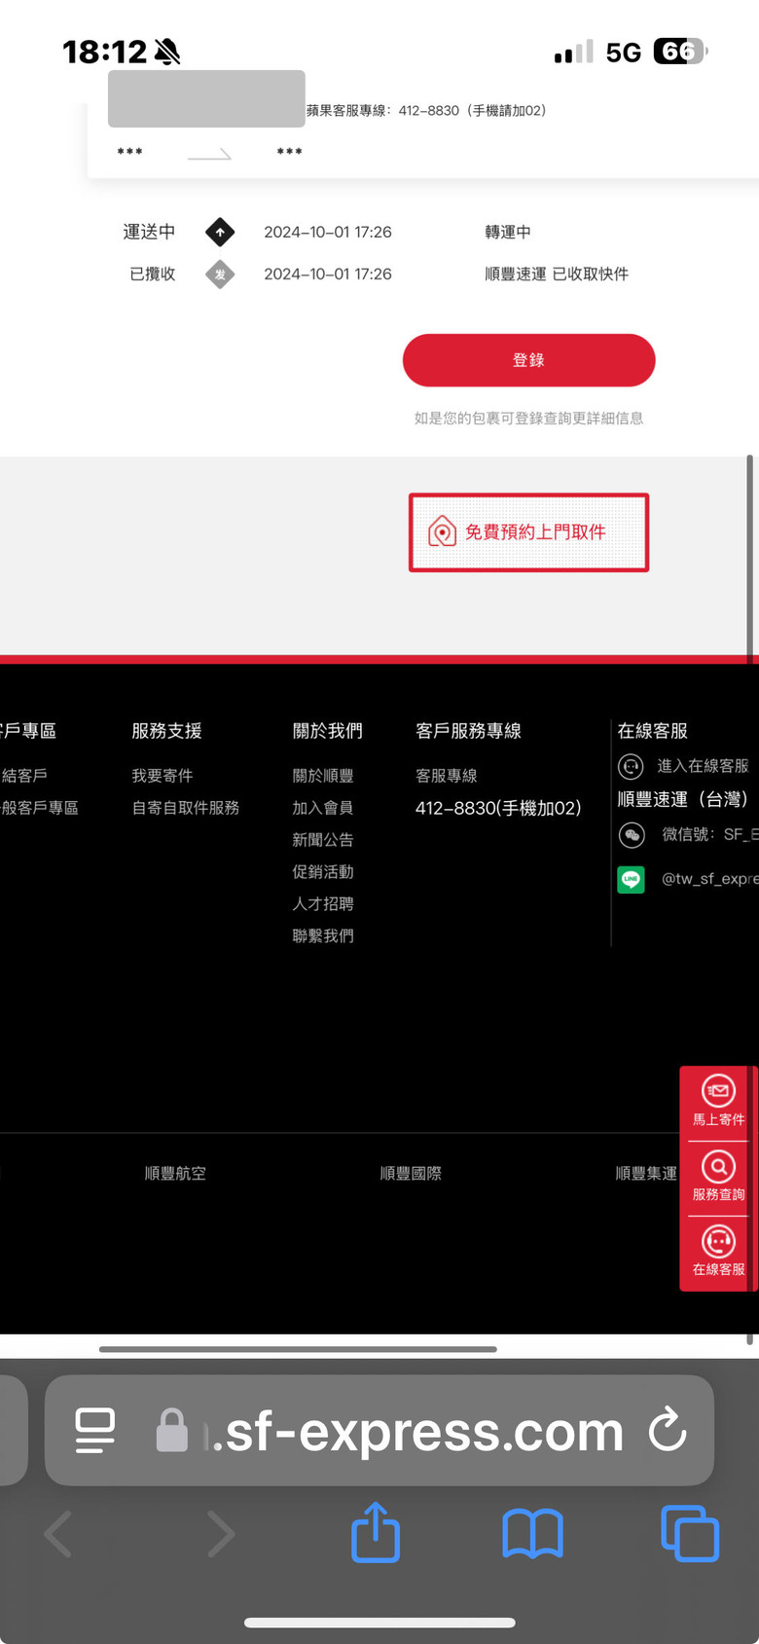Screen dimensions: 759x1644
Task: Open 關於順豐 footer link
Action: 323,776
